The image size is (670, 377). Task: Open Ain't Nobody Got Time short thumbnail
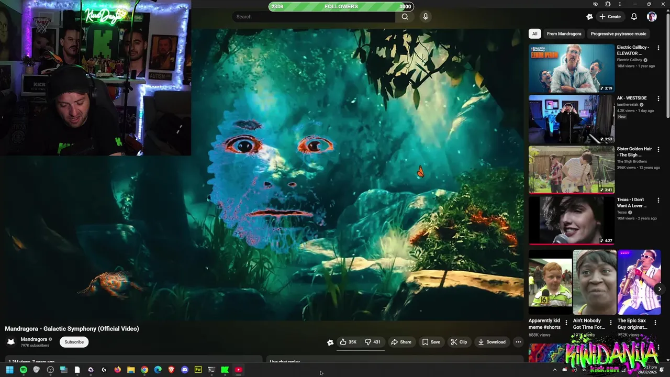tap(594, 282)
